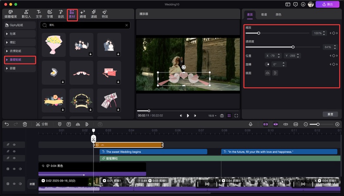Open the 轉場 transitions tab
The image size is (344, 196).
(82, 14)
